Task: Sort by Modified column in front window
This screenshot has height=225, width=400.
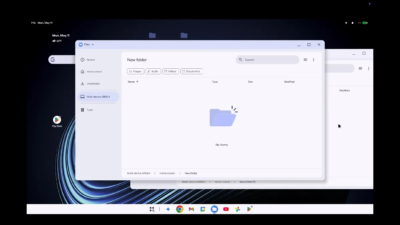Action: point(289,82)
